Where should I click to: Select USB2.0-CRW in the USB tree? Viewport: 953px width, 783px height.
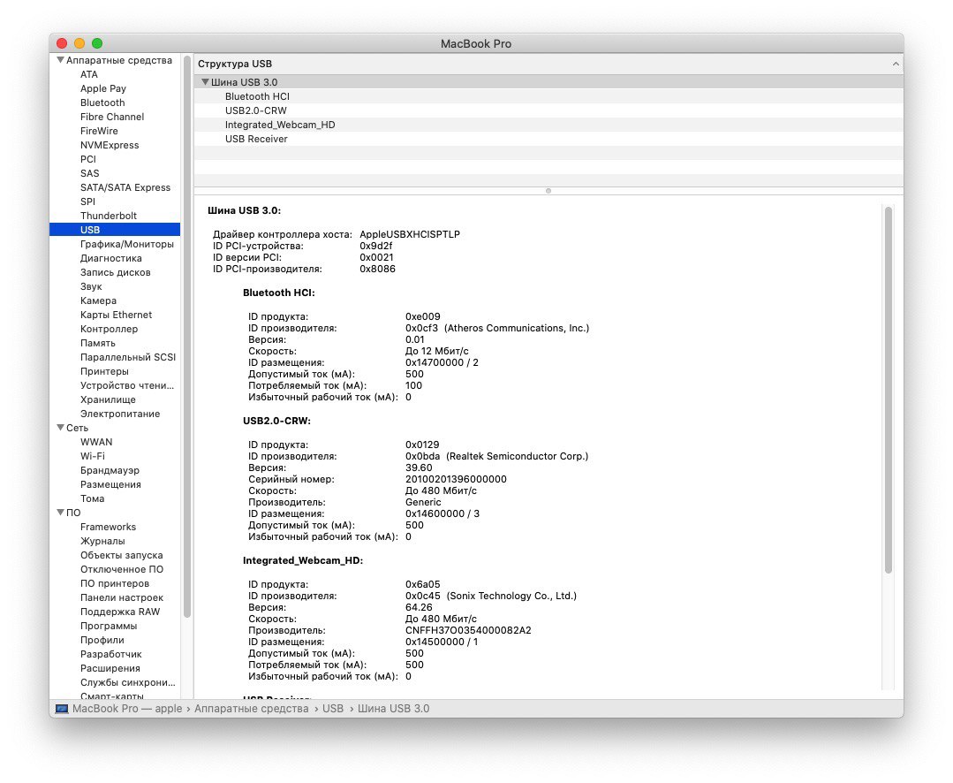point(256,110)
